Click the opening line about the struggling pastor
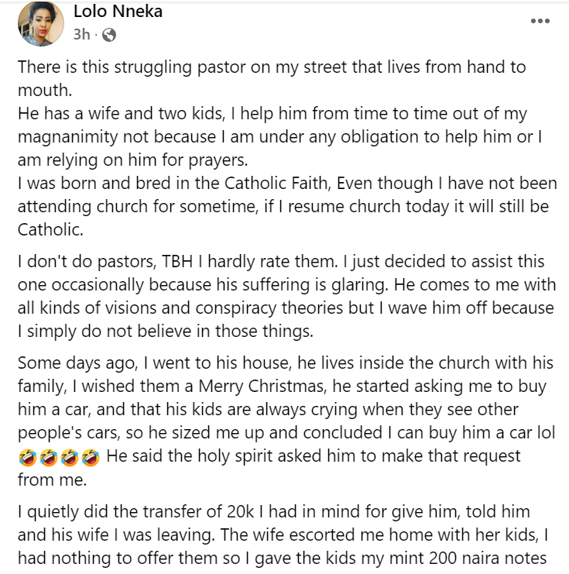The image size is (569, 574). [x=271, y=67]
